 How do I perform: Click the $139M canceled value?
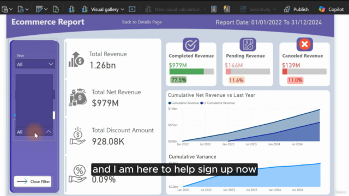tap(291, 65)
